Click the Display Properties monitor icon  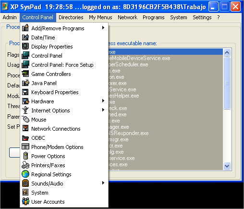pos(25,47)
